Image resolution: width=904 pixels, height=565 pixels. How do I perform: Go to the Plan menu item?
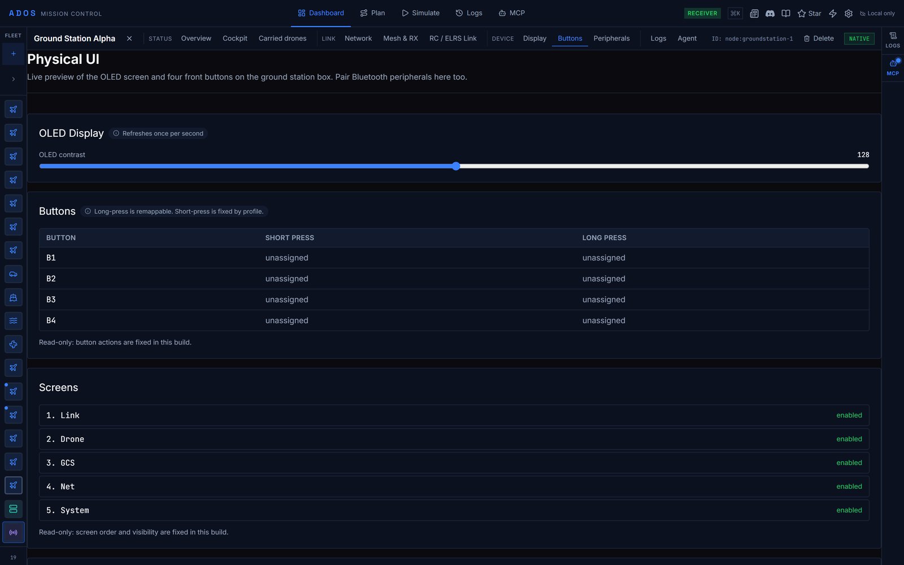tap(372, 13)
